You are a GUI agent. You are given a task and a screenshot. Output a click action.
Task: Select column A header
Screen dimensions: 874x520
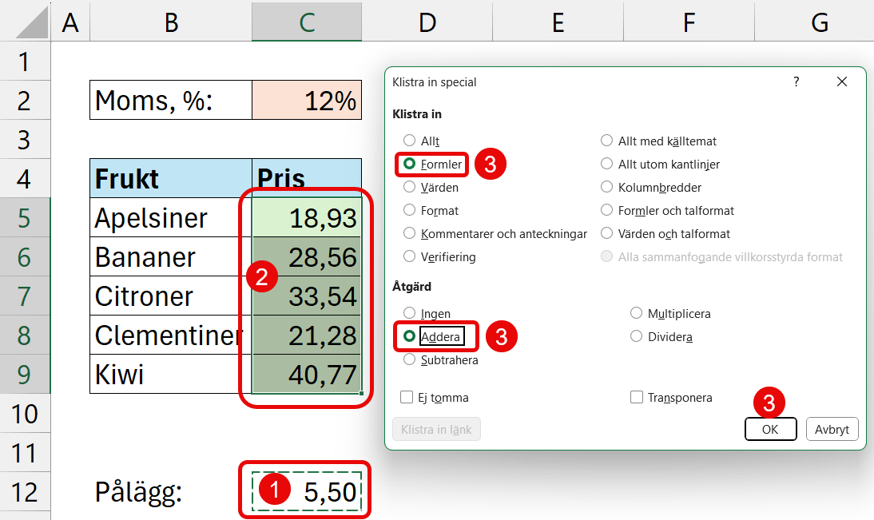pos(71,22)
